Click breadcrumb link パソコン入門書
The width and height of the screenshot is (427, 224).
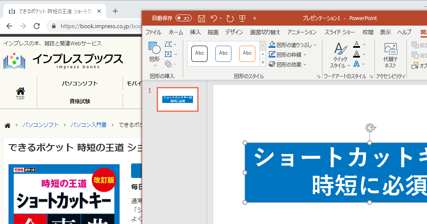(88, 125)
